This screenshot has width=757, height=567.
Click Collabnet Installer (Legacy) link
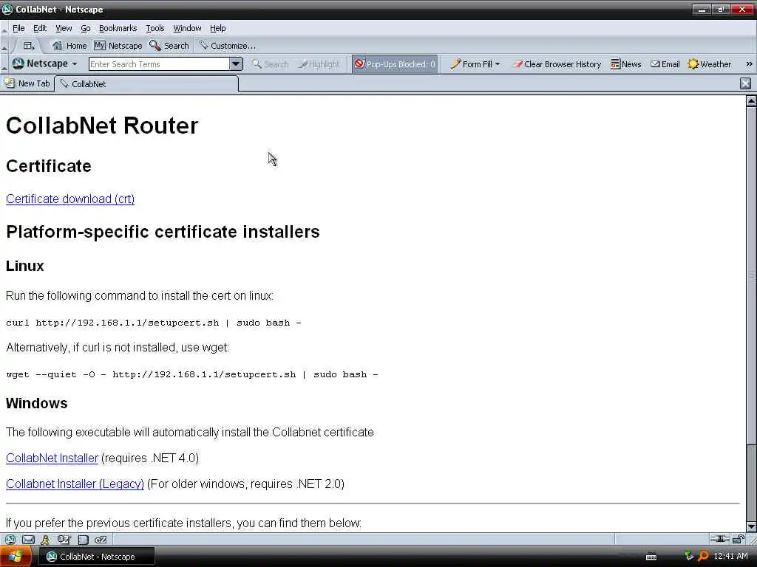(x=75, y=484)
